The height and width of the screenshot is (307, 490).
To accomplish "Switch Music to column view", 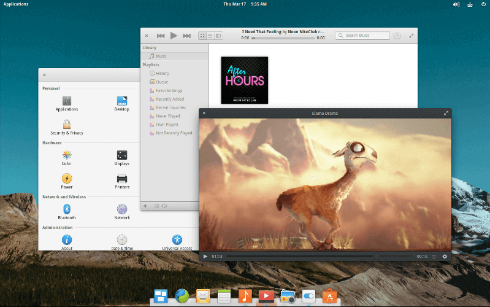I will click(218, 36).
